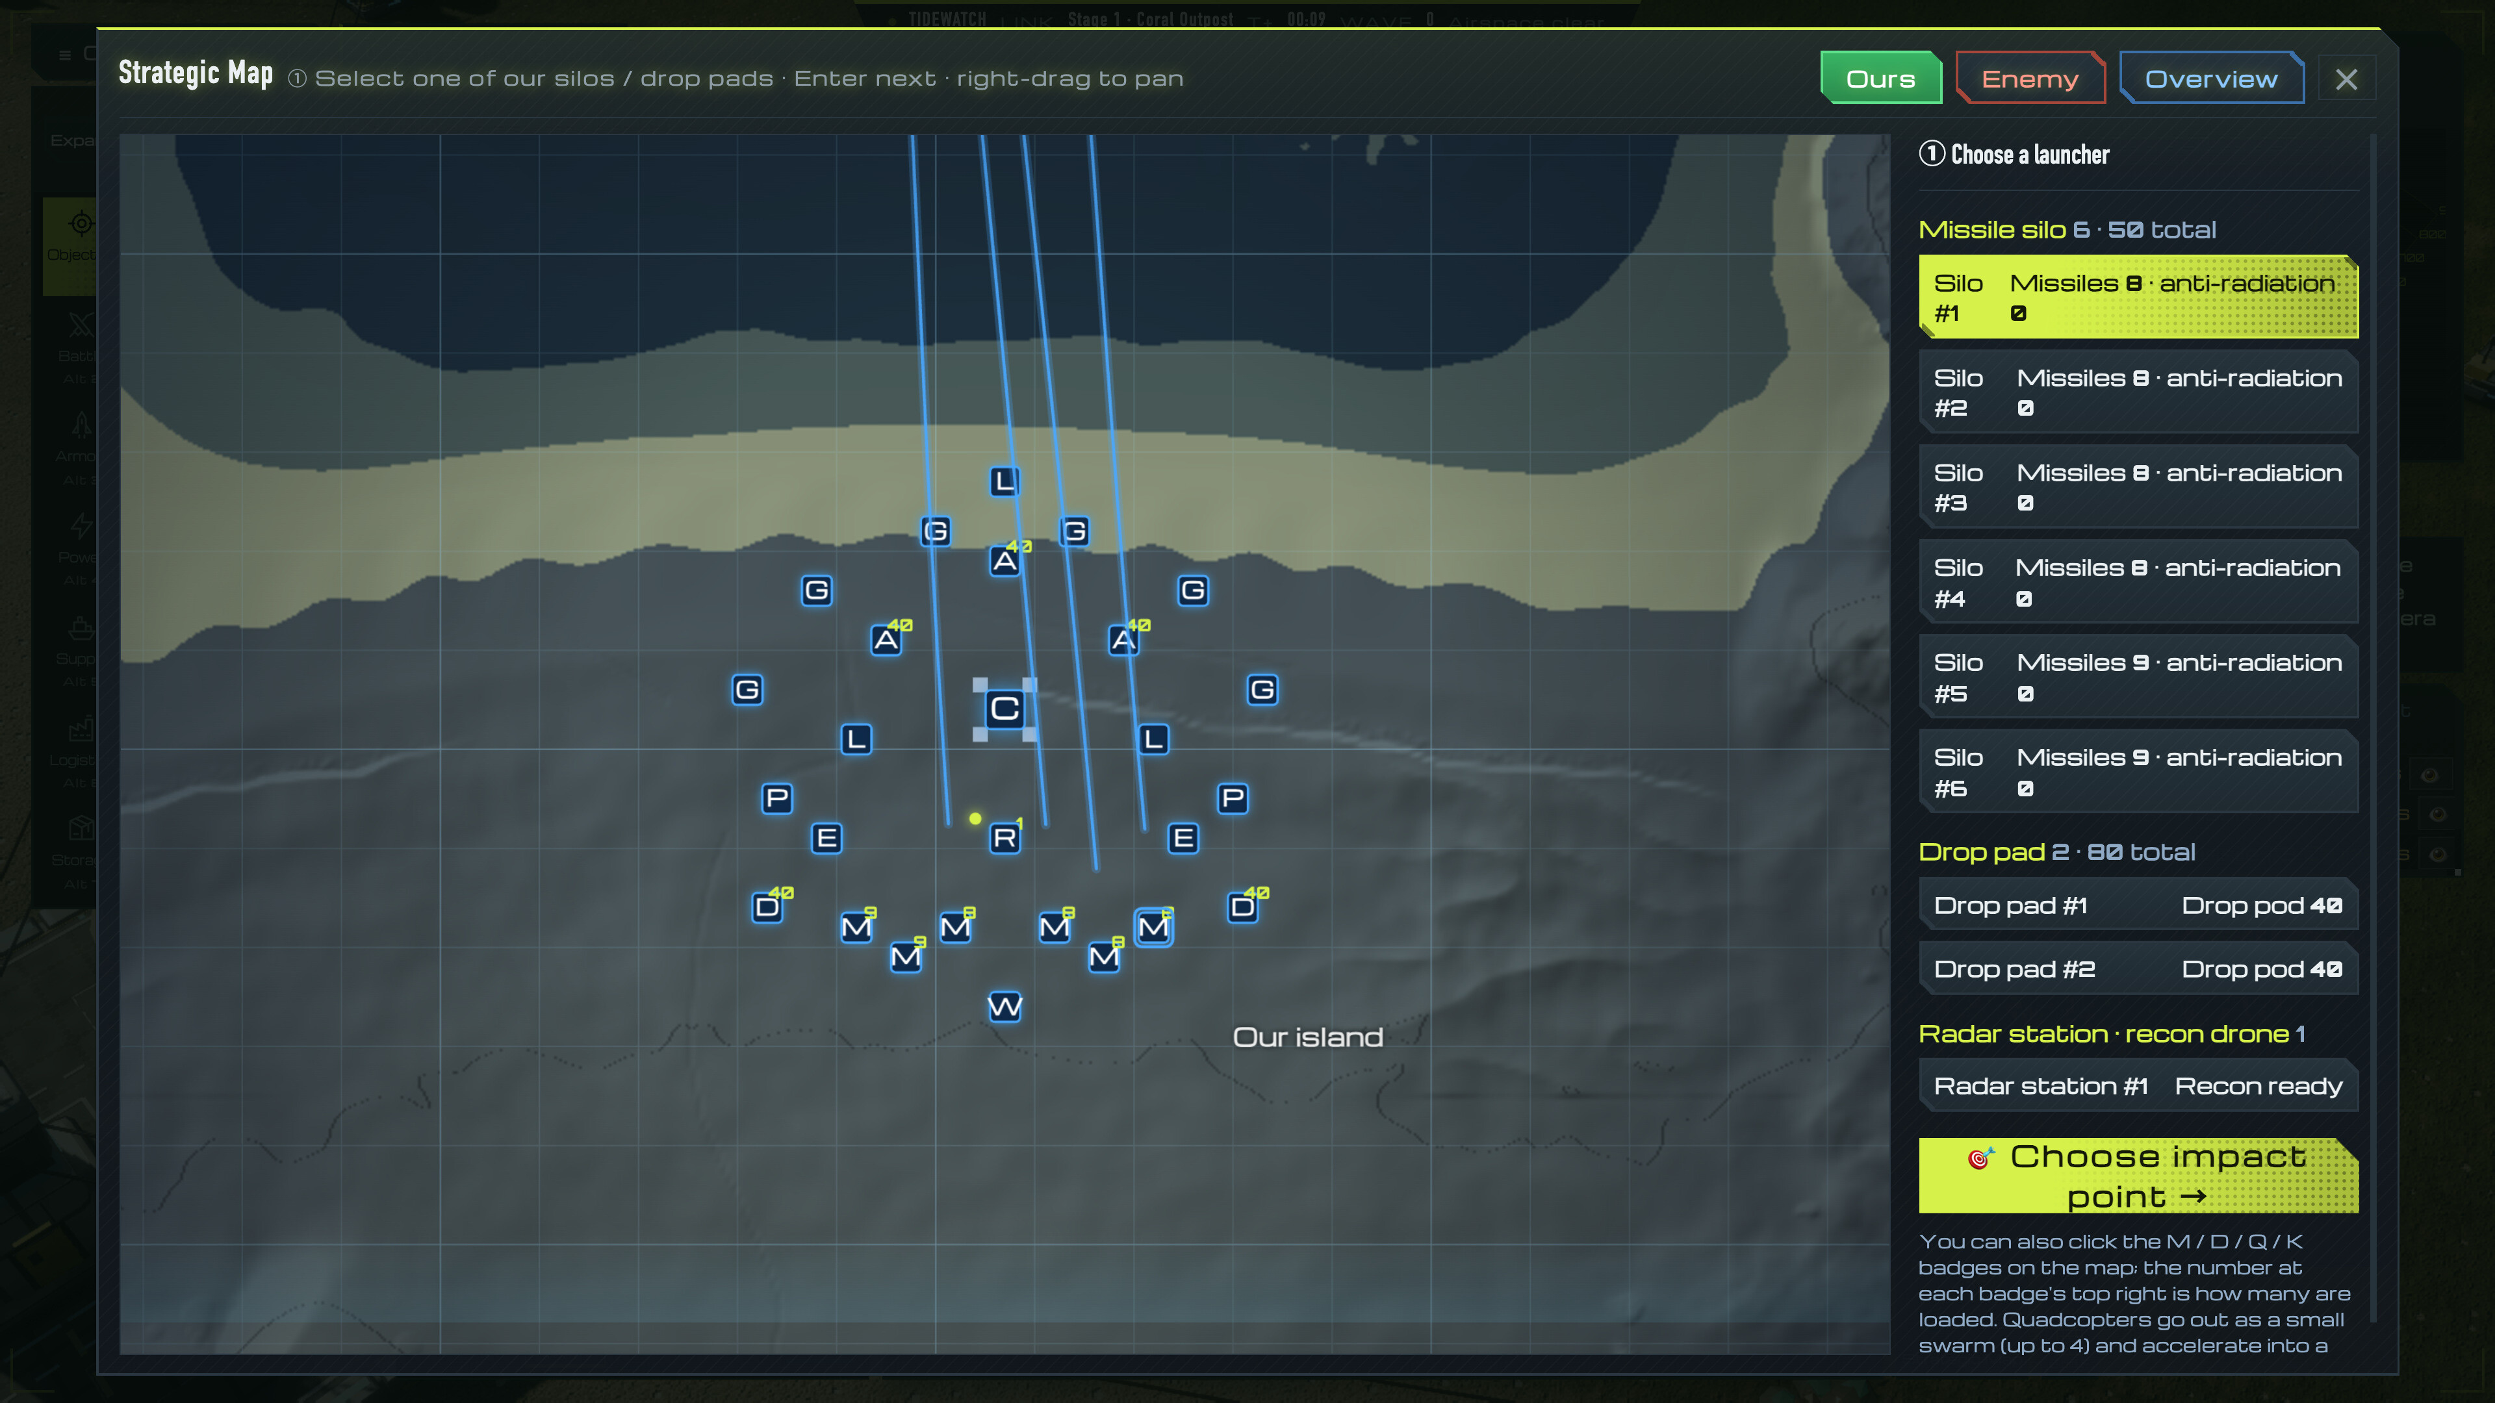This screenshot has width=2495, height=1403.
Task: Select the leftmost M silo badge
Action: (x=856, y=928)
